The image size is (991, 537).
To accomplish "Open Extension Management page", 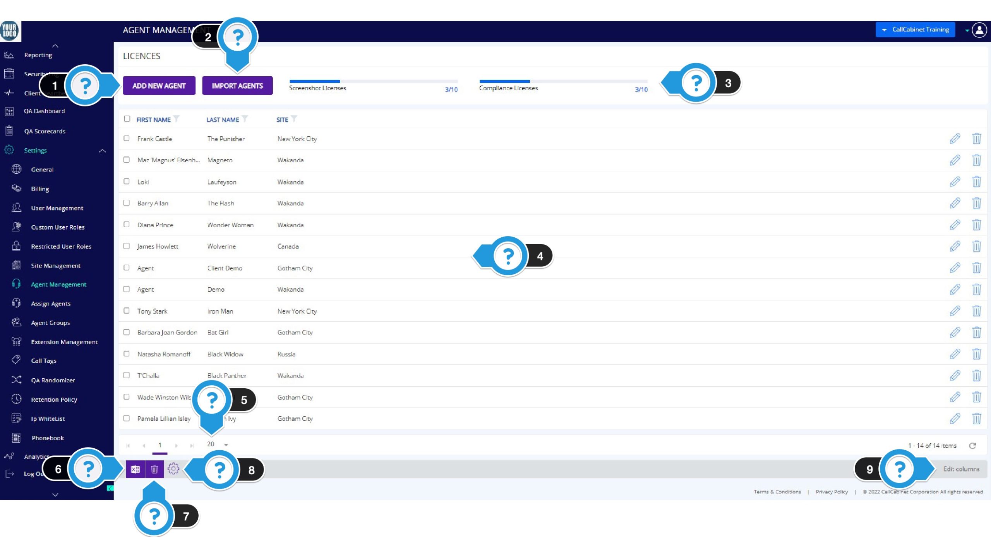I will 64,342.
